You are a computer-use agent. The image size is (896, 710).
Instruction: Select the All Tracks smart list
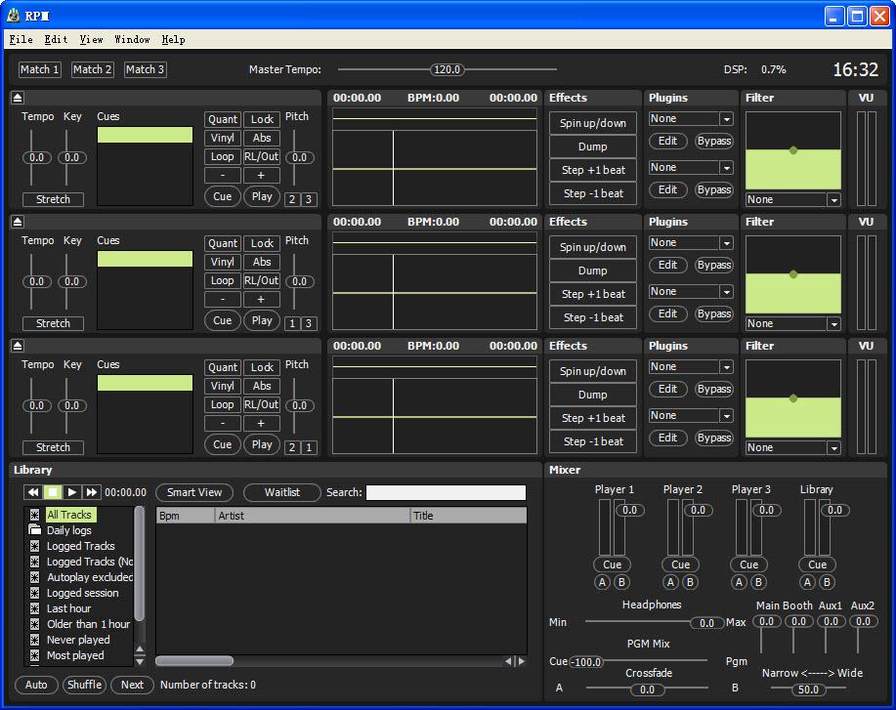(x=69, y=515)
